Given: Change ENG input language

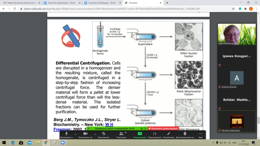Looking at the screenshot, I should tap(234, 143).
